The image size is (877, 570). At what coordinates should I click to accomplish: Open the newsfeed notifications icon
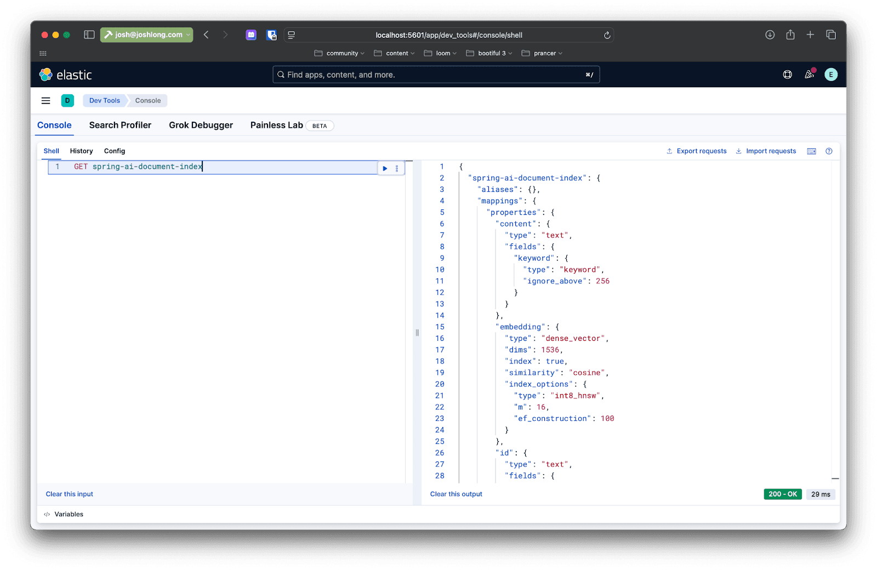pos(809,75)
